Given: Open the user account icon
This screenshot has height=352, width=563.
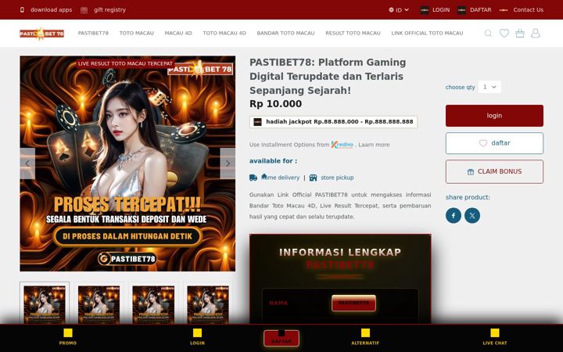Looking at the screenshot, I should coord(536,34).
